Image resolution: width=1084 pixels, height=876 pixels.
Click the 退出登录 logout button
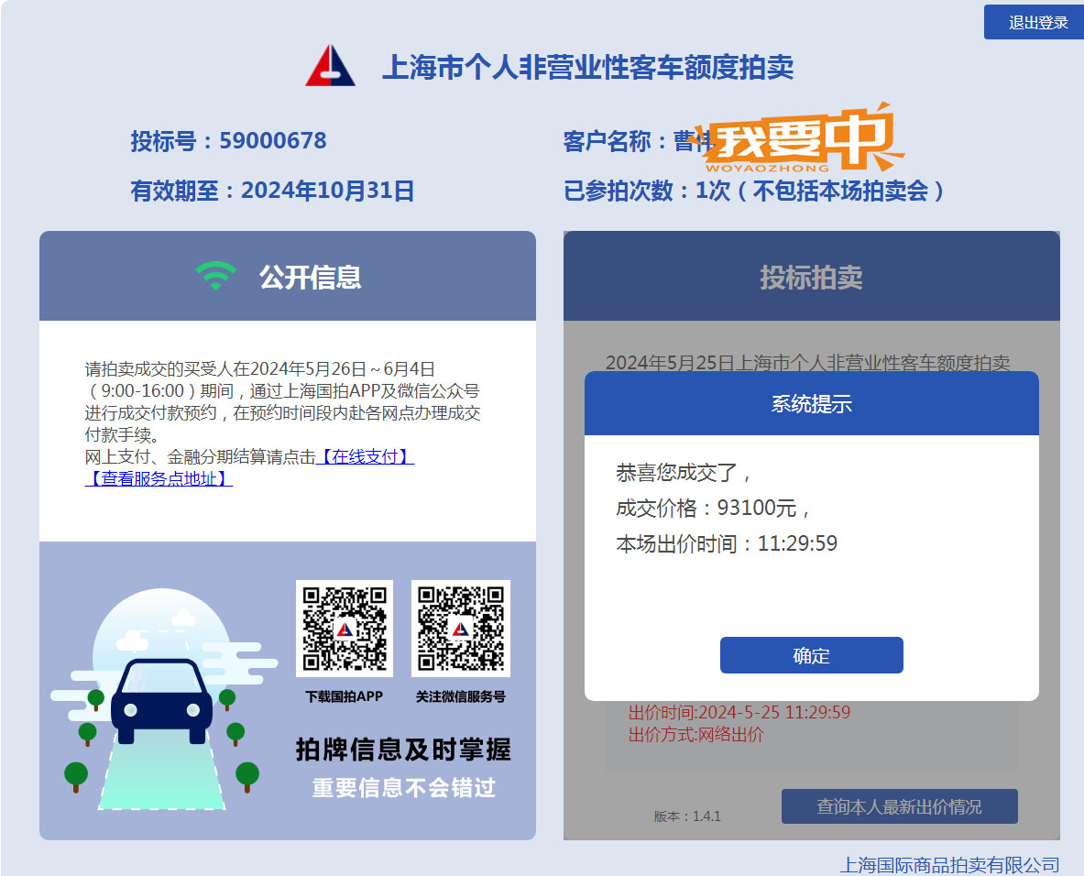[1033, 22]
